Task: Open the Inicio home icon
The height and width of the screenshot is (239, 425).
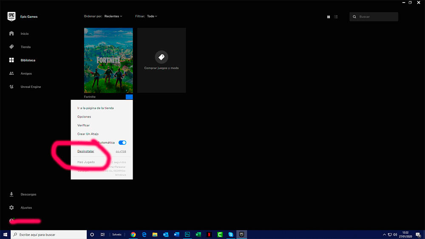Action: [11, 33]
